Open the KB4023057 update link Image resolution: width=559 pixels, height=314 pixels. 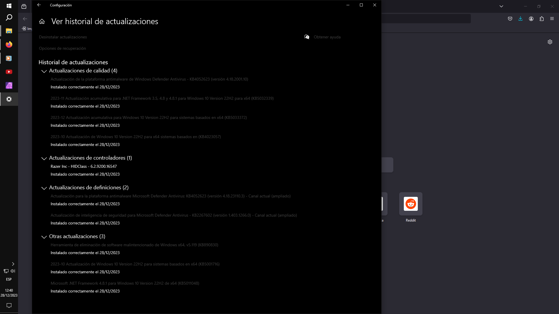click(136, 137)
